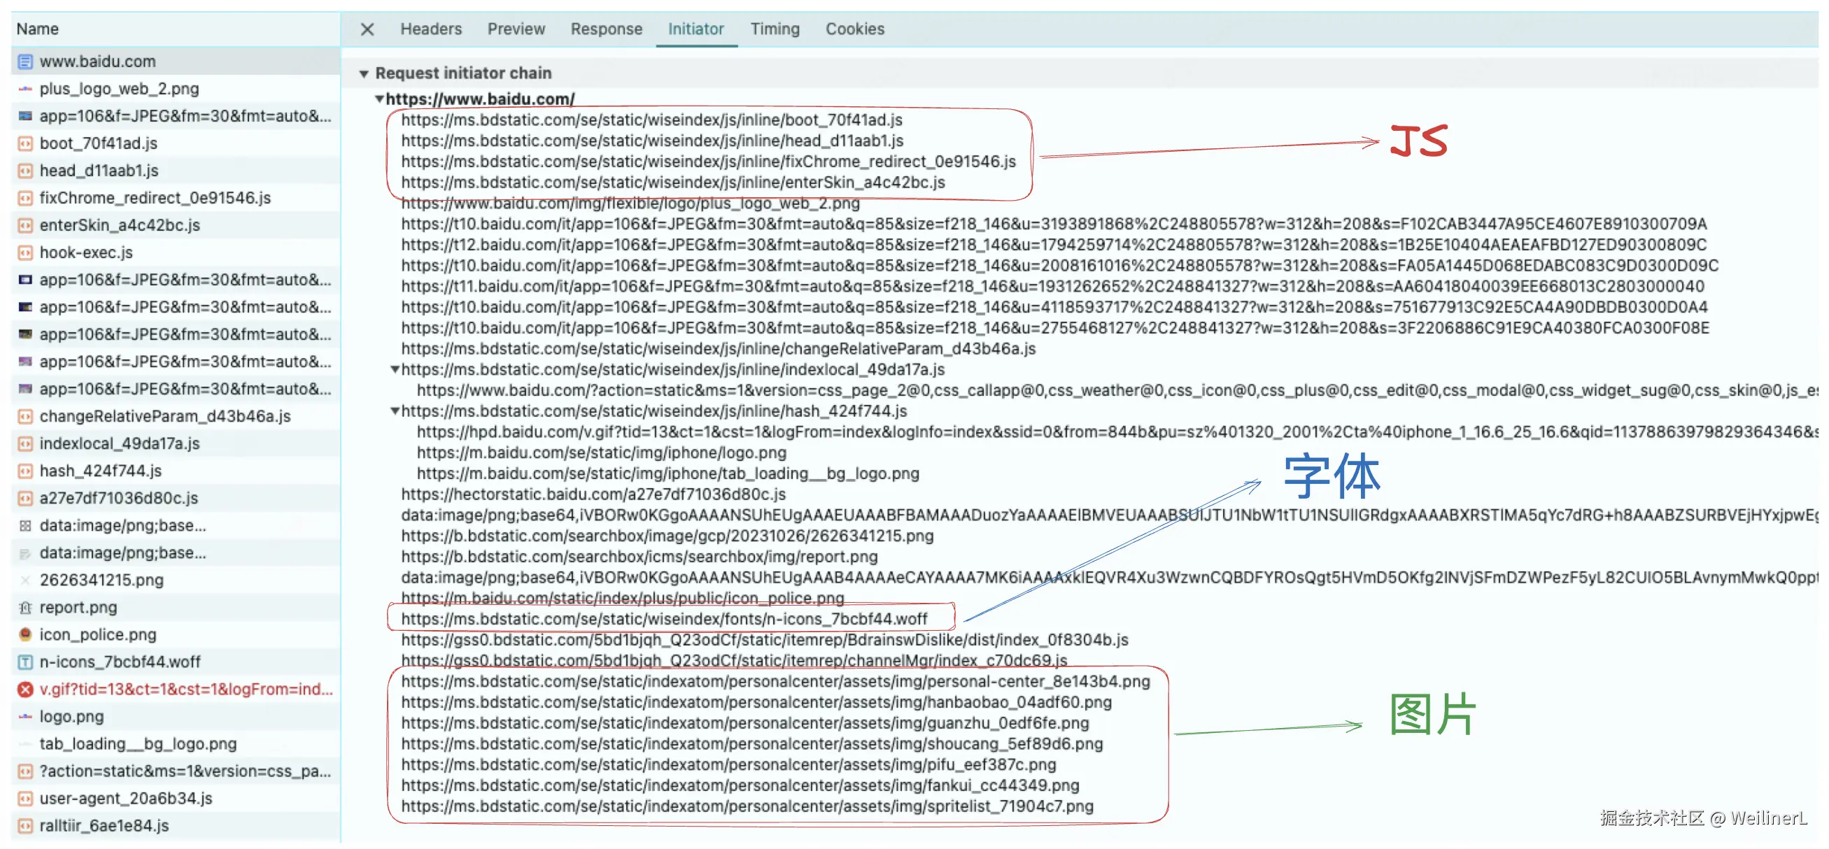
Task: Click the red error icon on v.gif request
Action: tap(25, 690)
